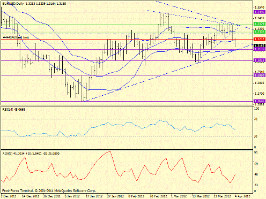Image resolution: width=266 pixels, height=199 pixels.
Task: Select the 1.3023 purple price tag
Action: click(x=260, y=60)
